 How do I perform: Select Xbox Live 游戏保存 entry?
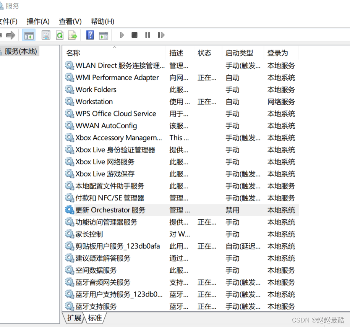coord(105,174)
